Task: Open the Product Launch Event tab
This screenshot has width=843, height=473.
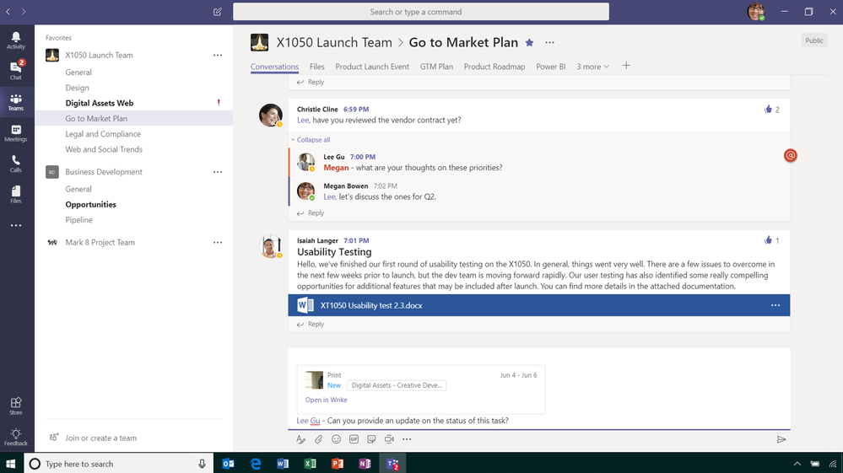Action: point(372,67)
